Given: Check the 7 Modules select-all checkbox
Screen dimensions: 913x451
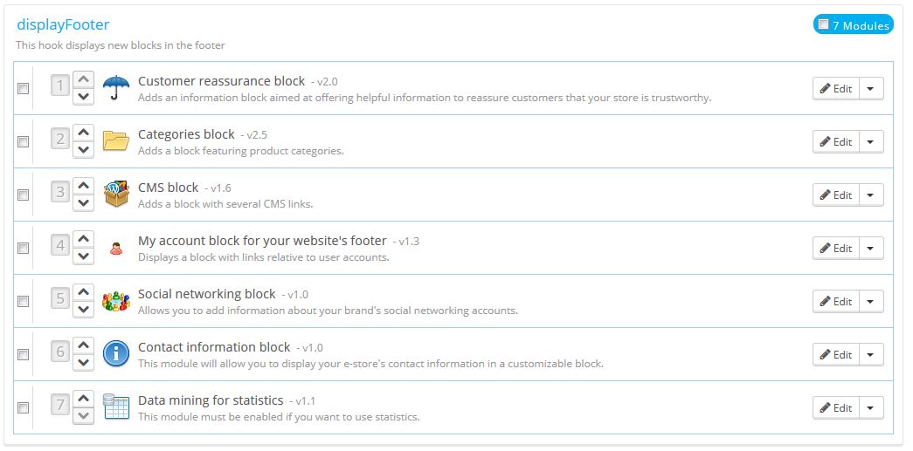Looking at the screenshot, I should [823, 25].
